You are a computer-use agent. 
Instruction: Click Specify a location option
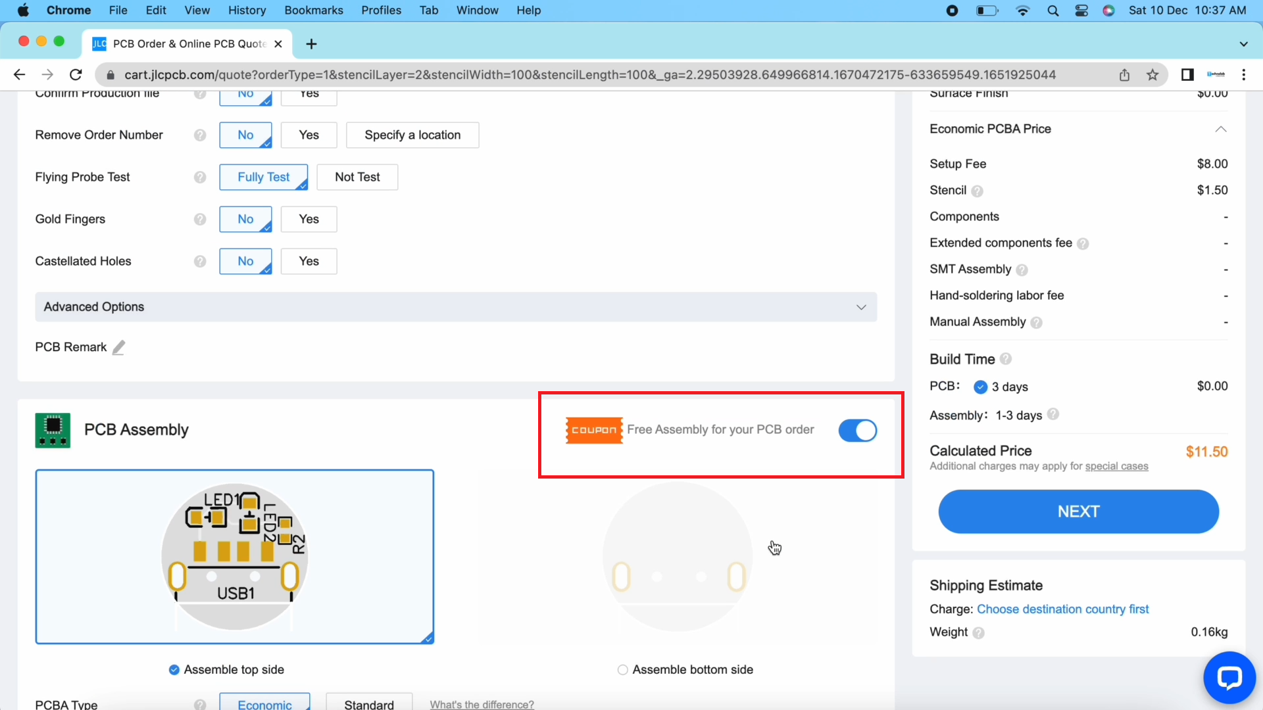412,135
